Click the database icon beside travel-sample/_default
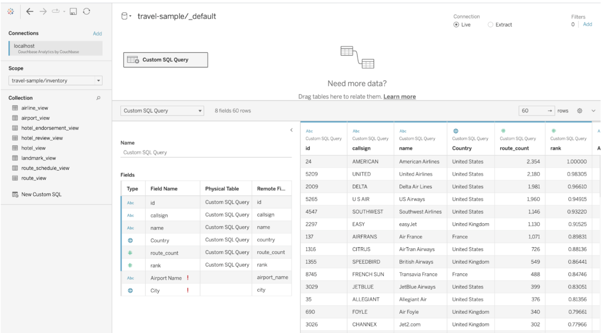The width and height of the screenshot is (604, 333). click(125, 16)
